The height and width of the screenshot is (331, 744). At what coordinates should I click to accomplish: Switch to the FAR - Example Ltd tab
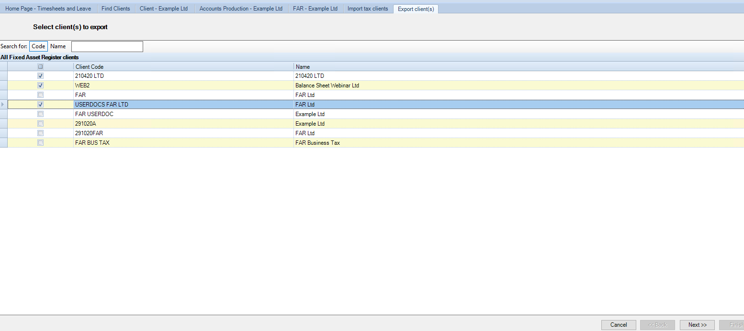(x=315, y=9)
